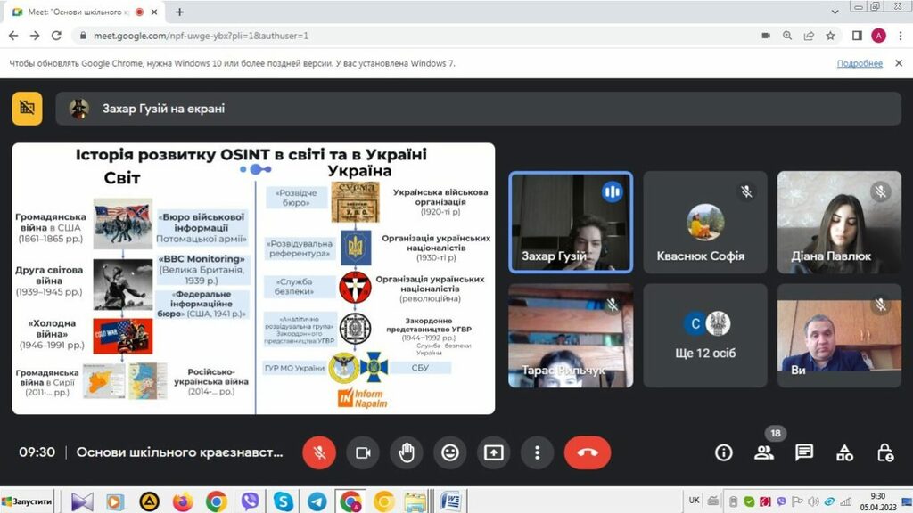Image resolution: width=913 pixels, height=513 pixels.
Task: Toggle the camera on or off
Action: (x=363, y=452)
